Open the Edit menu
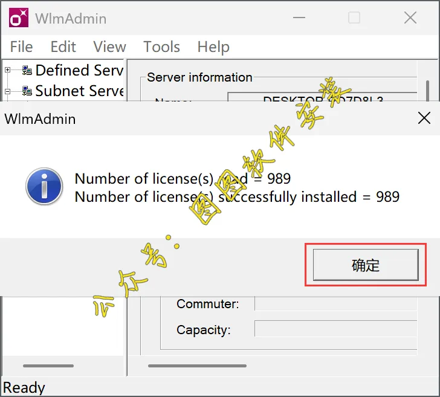This screenshot has width=440, height=397. click(63, 47)
